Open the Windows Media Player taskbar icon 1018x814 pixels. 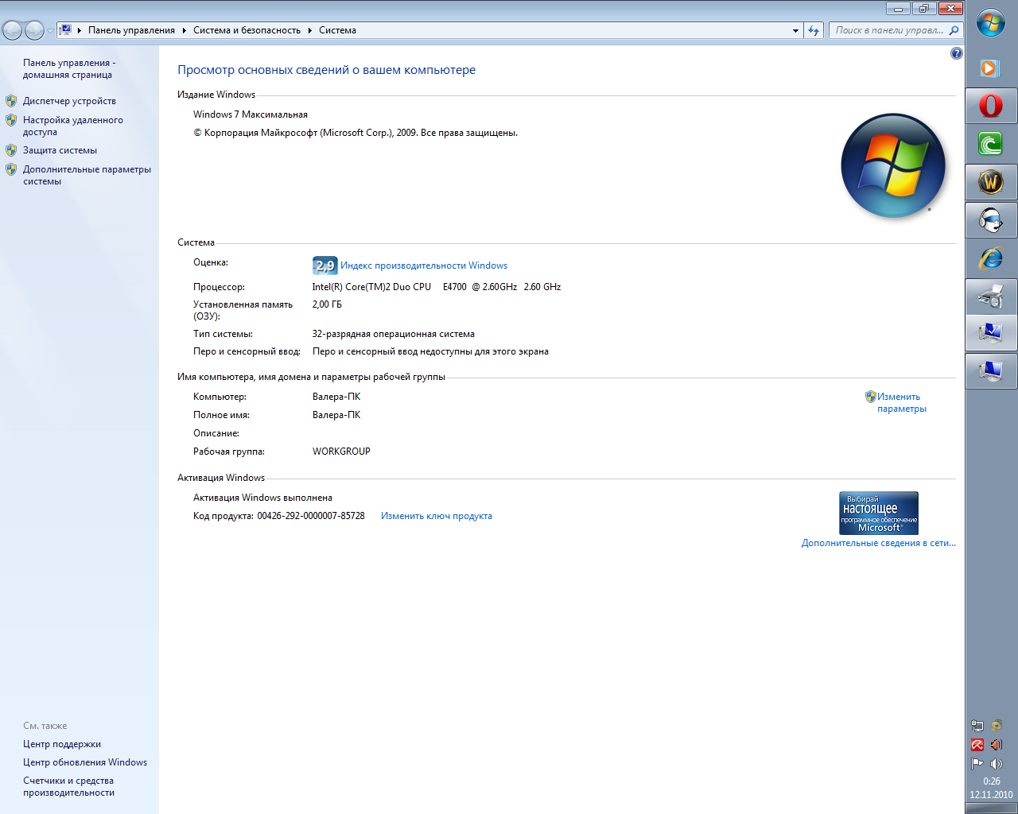click(x=990, y=68)
